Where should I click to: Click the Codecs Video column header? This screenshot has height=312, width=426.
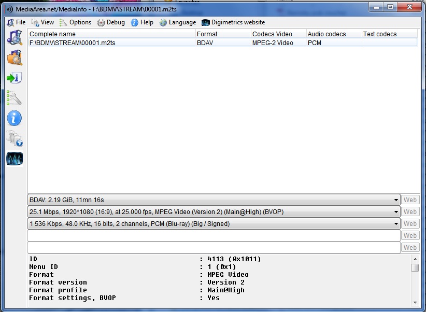tap(278, 34)
